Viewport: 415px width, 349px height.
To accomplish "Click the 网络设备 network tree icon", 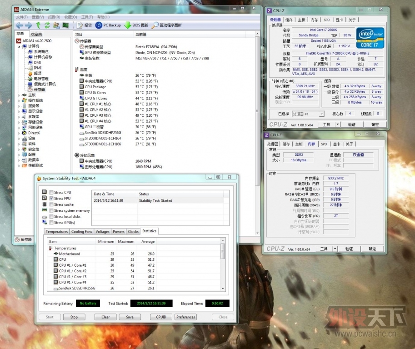I will click(x=25, y=128).
